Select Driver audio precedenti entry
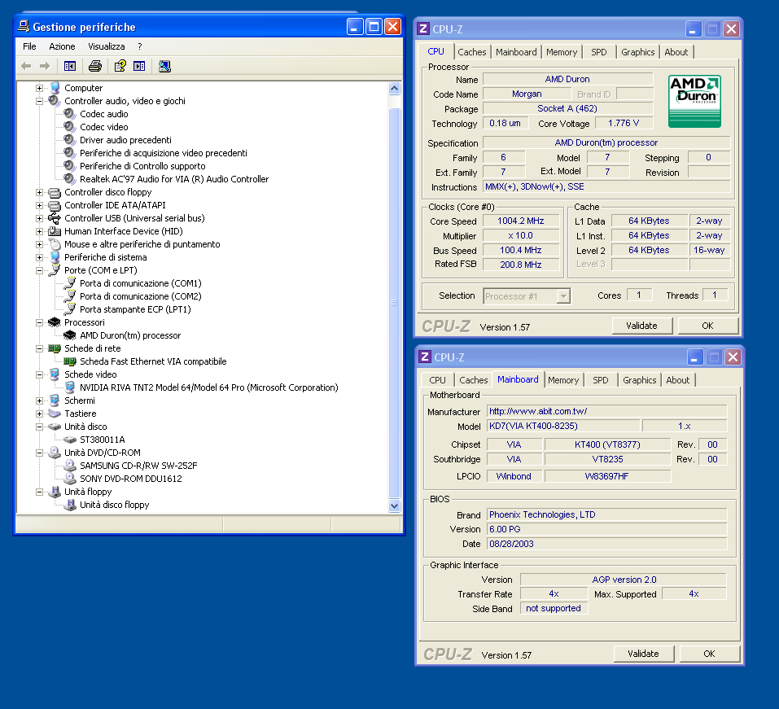Image resolution: width=779 pixels, height=709 pixels. [x=125, y=140]
